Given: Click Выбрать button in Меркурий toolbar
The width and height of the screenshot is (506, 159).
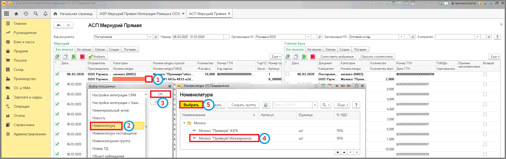Looking at the screenshot, I should [x=97, y=57].
